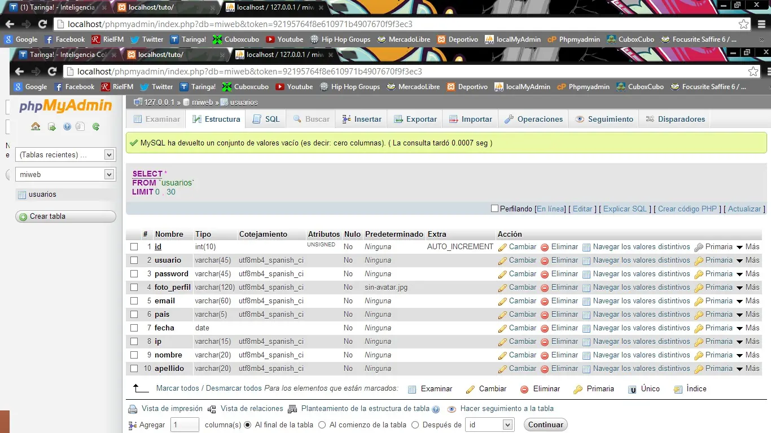The width and height of the screenshot is (771, 433).
Task: Click the Explicar SQL link
Action: (625, 209)
